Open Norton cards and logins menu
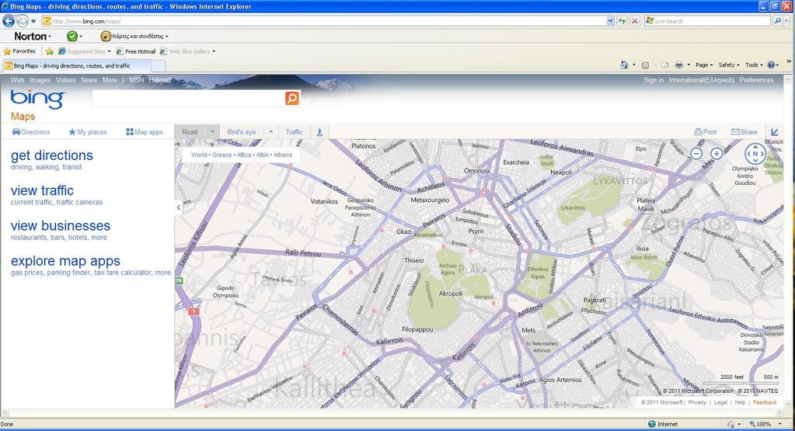The image size is (795, 431). point(134,36)
